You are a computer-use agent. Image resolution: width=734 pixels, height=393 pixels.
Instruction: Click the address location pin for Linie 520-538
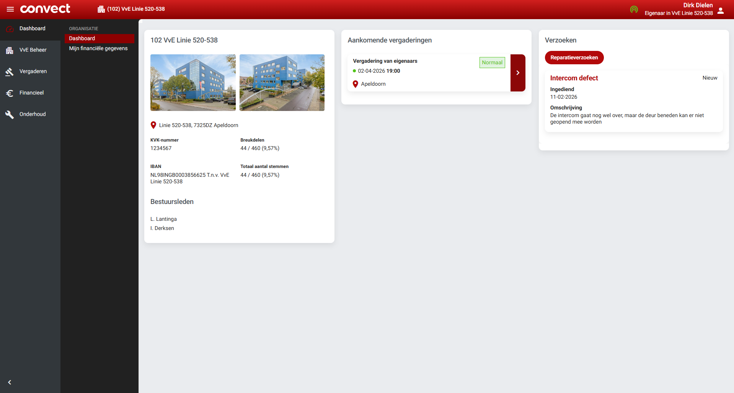[153, 125]
